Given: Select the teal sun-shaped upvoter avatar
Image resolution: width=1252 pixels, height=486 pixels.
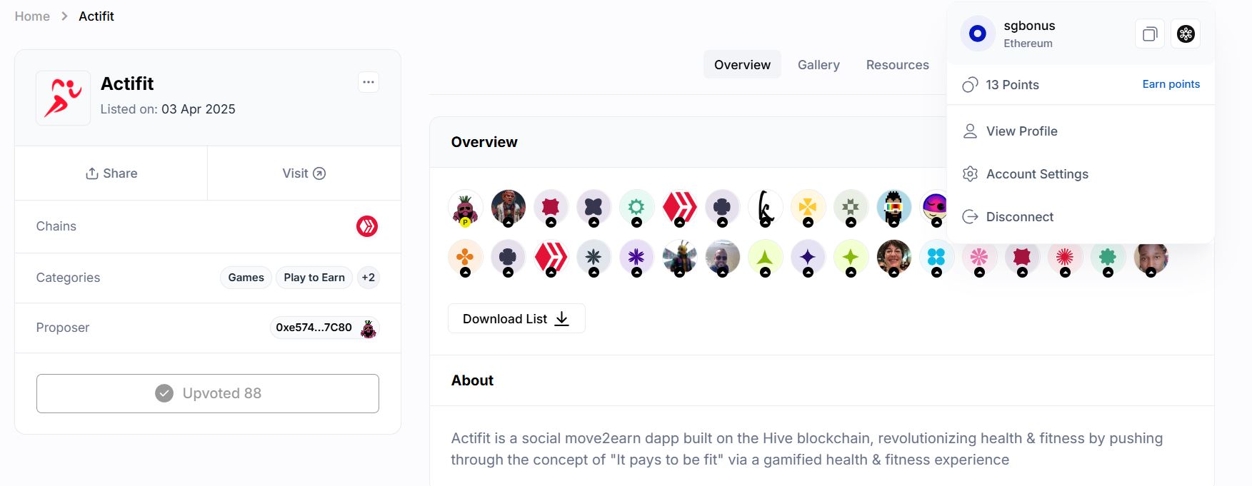Looking at the screenshot, I should [x=637, y=208].
